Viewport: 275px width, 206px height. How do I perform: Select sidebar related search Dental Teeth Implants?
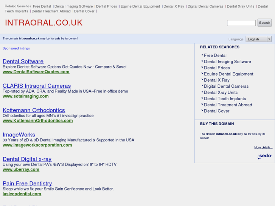[225, 99]
